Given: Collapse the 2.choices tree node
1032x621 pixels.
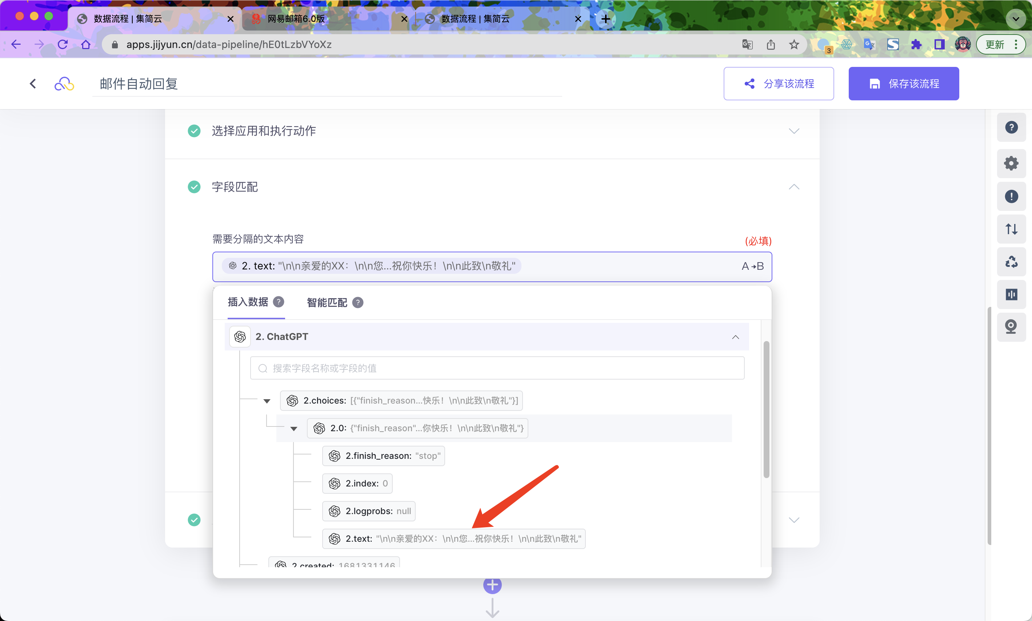Looking at the screenshot, I should coord(267,401).
